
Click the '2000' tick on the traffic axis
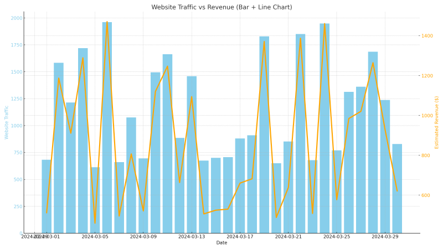(17, 18)
